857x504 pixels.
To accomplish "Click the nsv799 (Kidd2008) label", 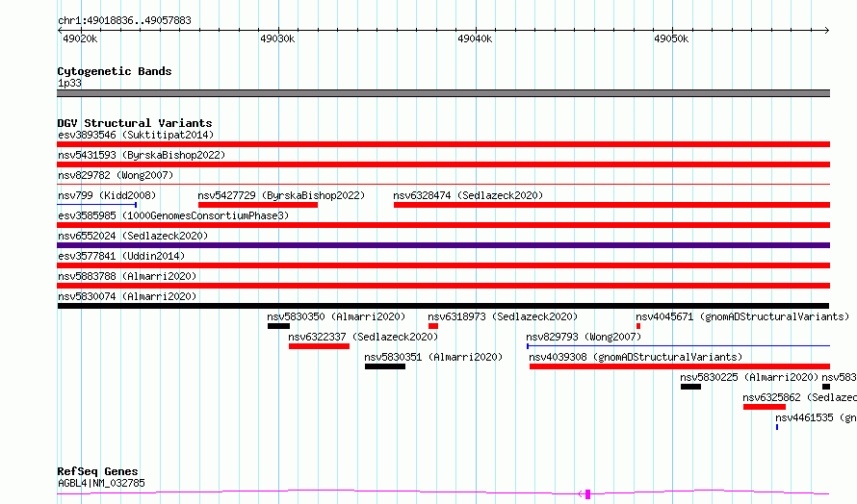I will tap(107, 195).
